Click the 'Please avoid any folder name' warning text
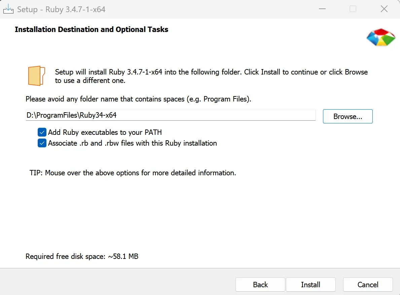This screenshot has width=400, height=295. pos(138,99)
